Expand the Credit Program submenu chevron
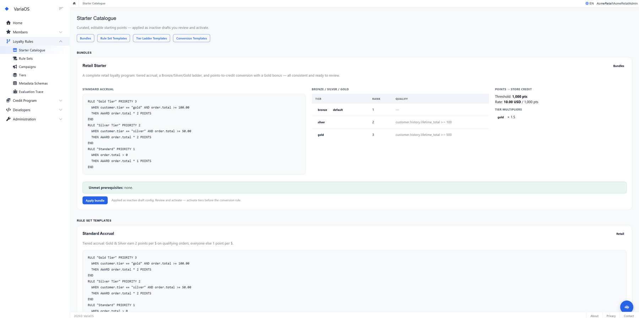The image size is (639, 318). coord(61,101)
